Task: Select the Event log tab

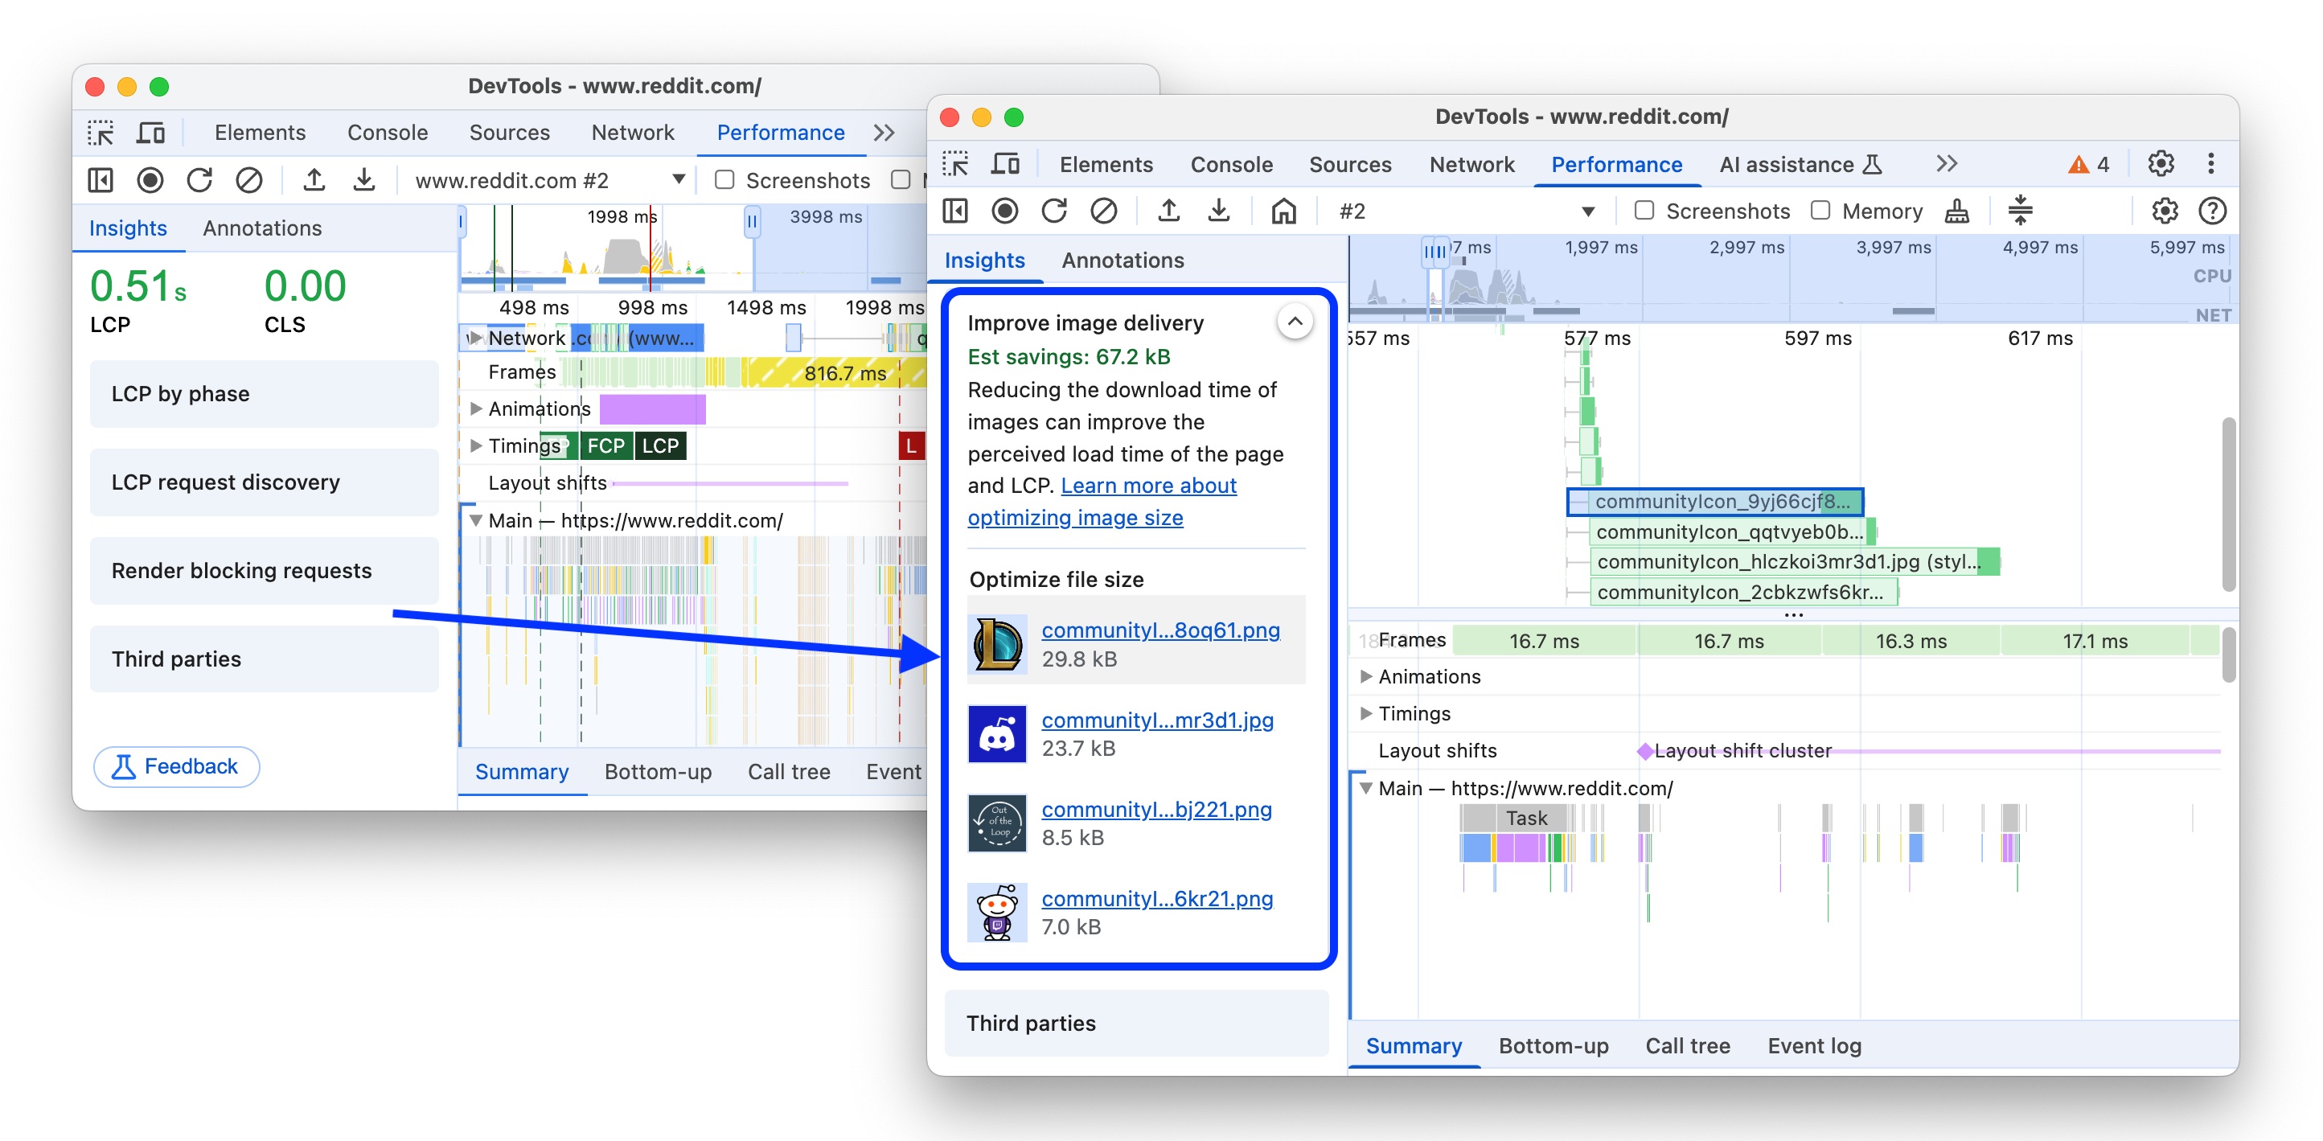Action: click(1857, 1046)
